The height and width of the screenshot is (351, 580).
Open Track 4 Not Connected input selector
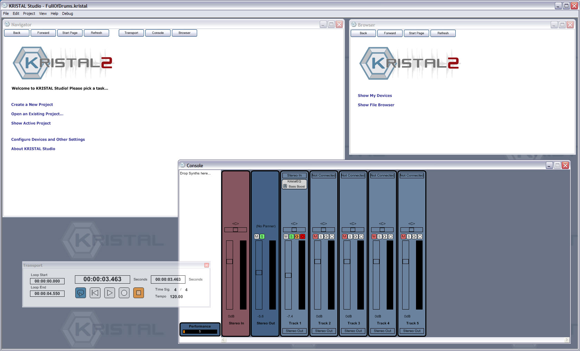point(383,175)
